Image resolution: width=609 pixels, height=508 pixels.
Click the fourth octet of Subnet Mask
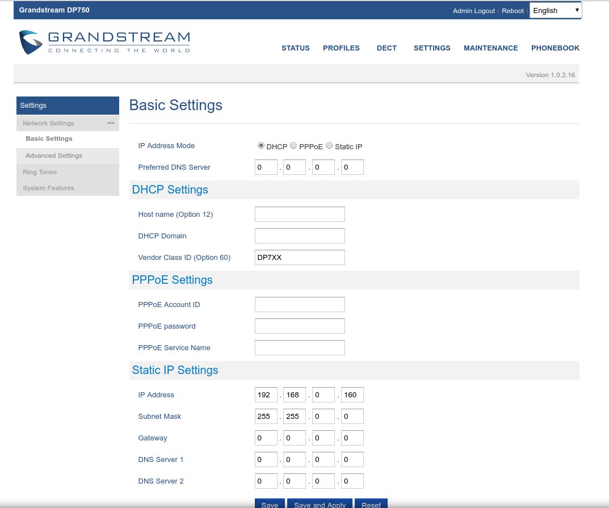pyautogui.click(x=352, y=417)
